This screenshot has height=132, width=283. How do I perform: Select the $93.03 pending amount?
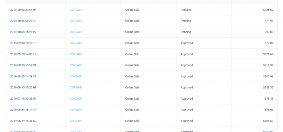point(269,32)
